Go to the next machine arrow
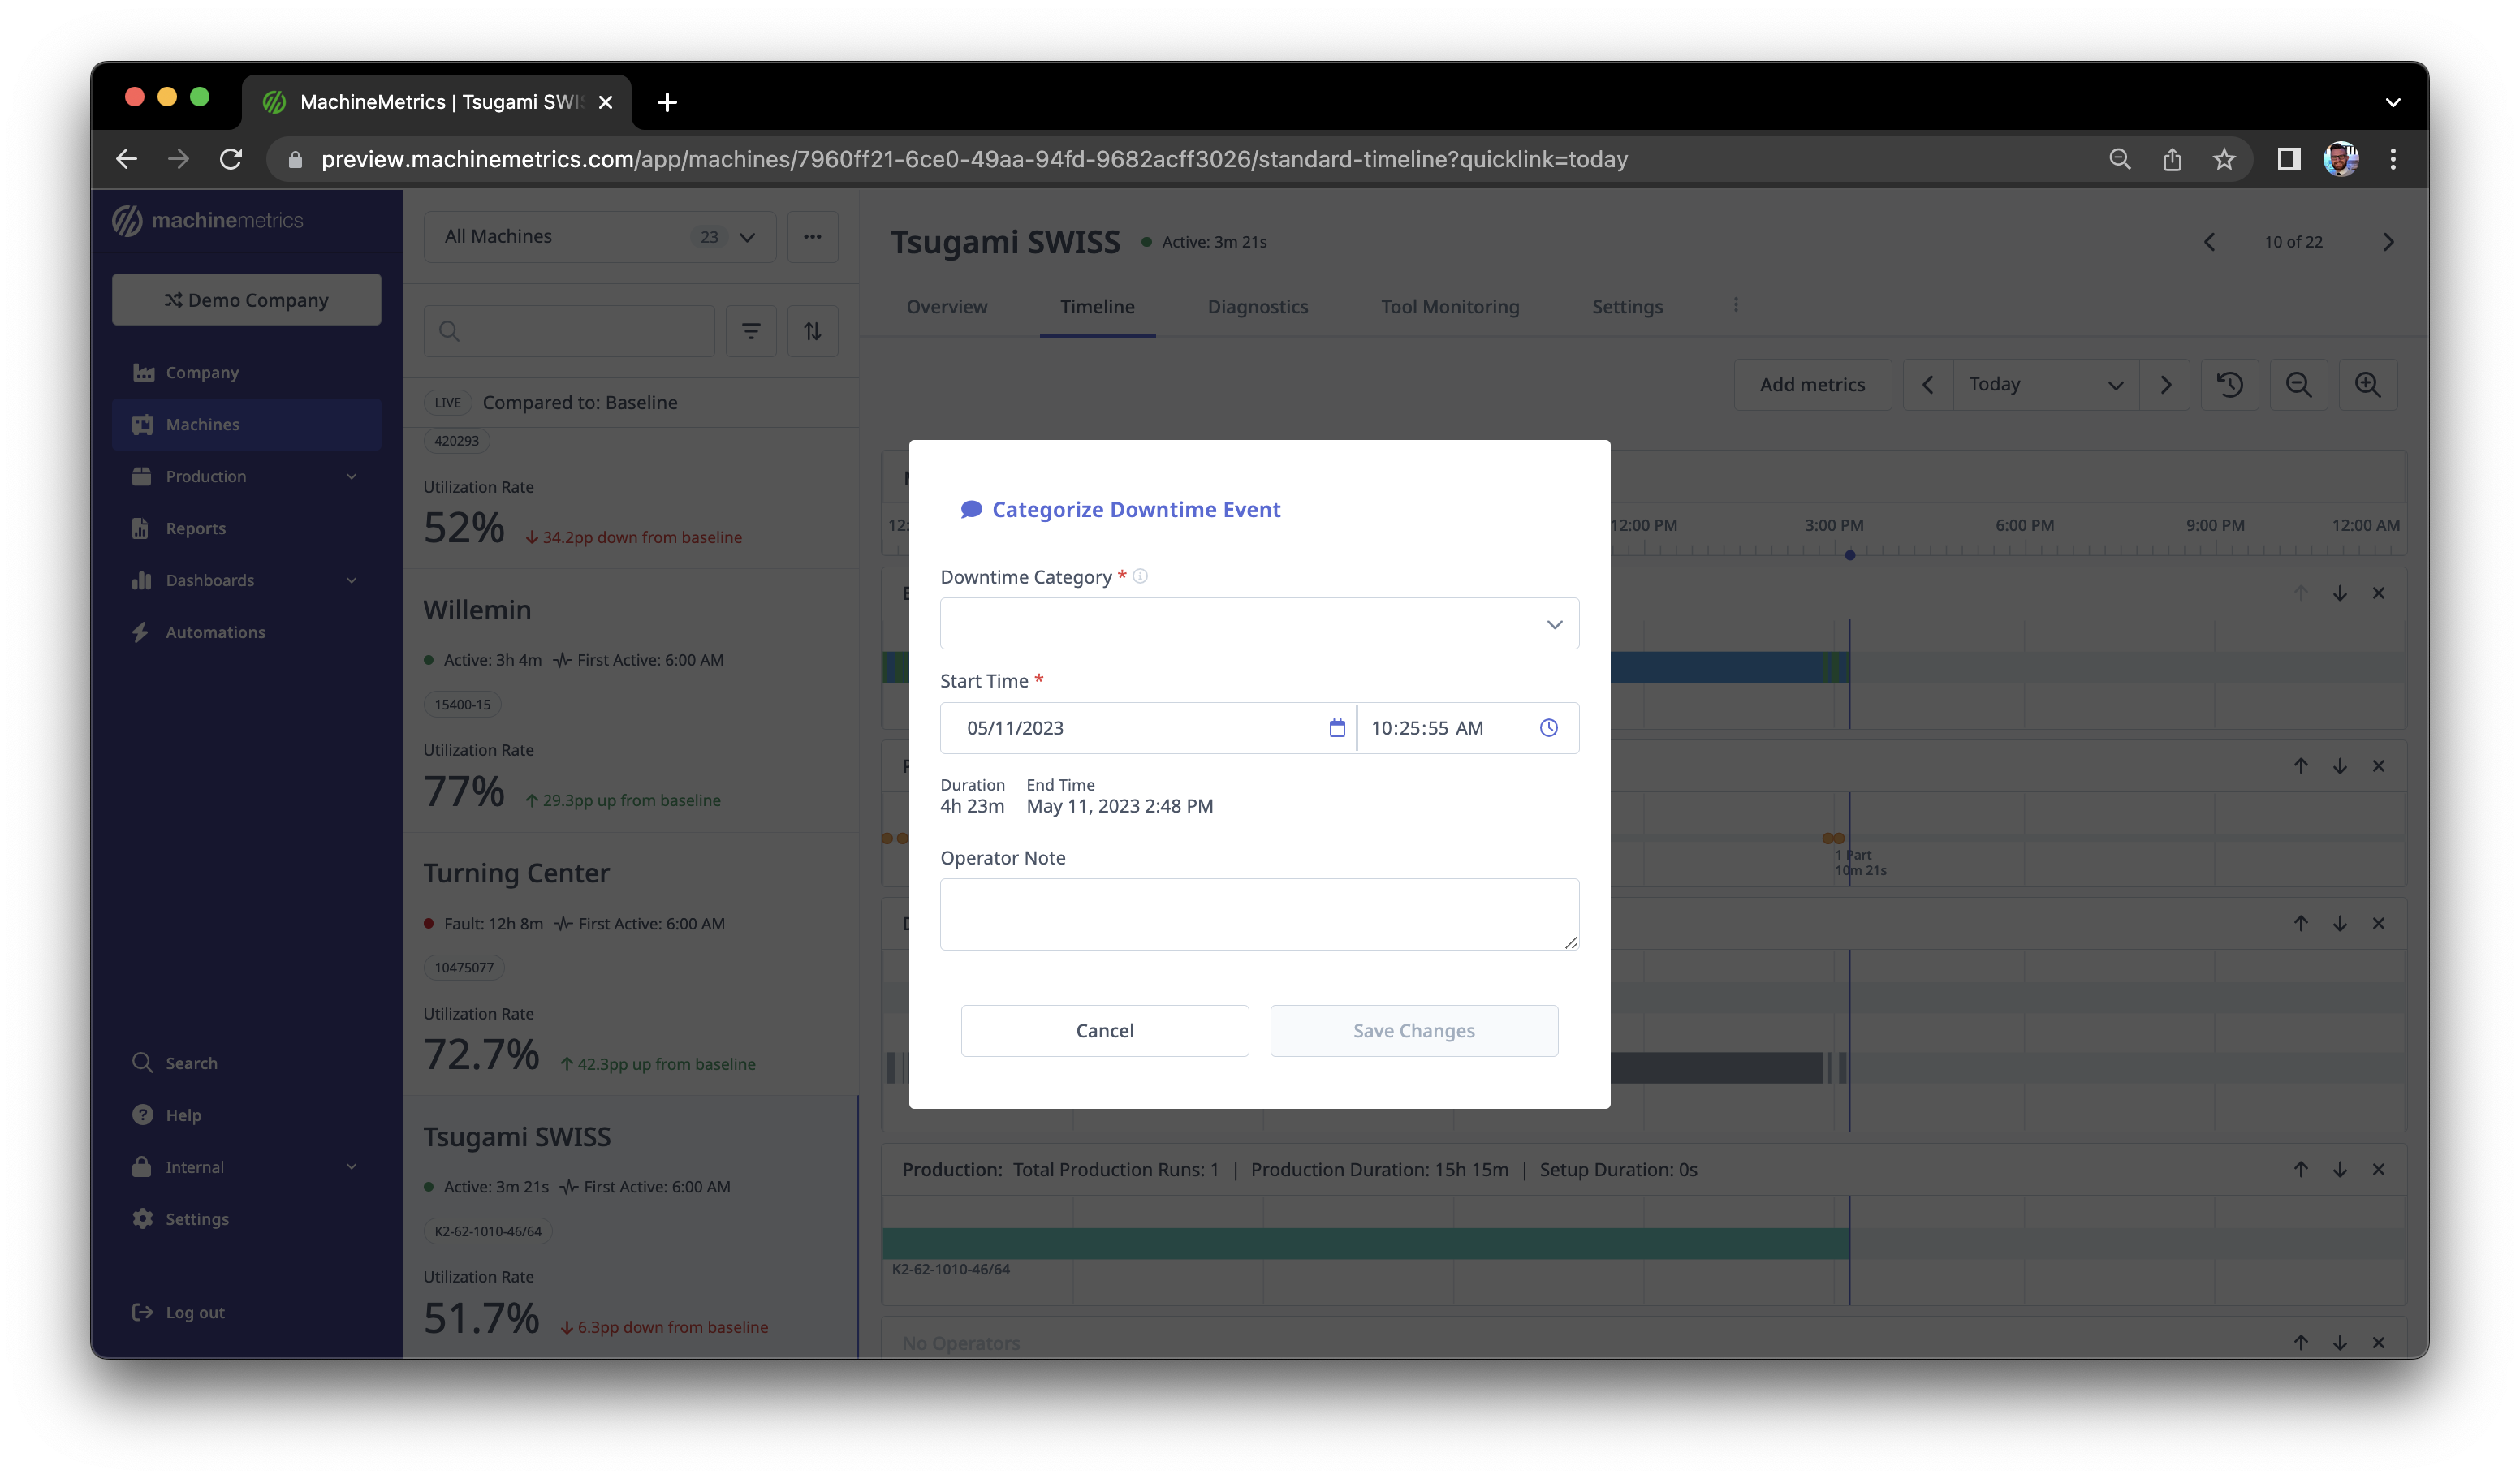Image resolution: width=2520 pixels, height=1479 pixels. tap(2388, 242)
